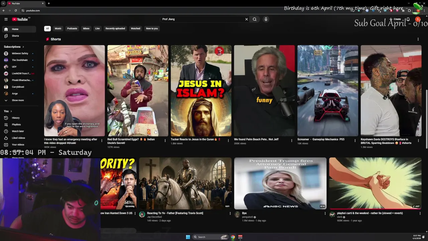Go to Home in the sidebar

(19, 29)
